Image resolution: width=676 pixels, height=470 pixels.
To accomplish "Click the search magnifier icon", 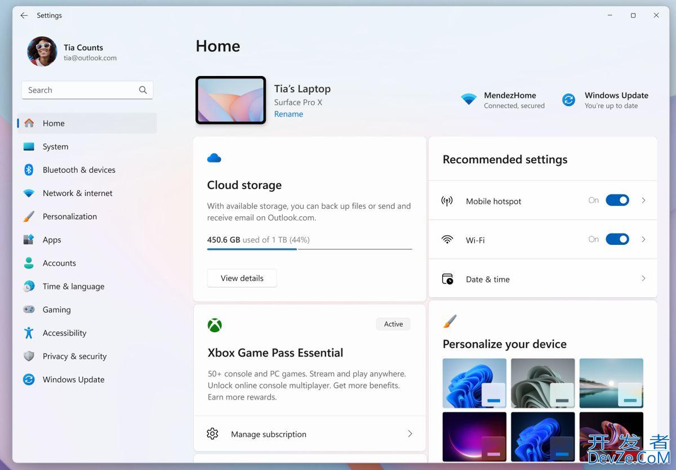I will pyautogui.click(x=143, y=90).
